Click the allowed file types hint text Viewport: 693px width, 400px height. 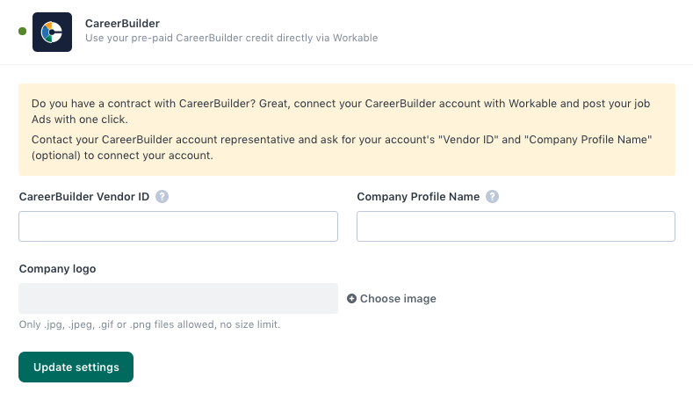149,324
